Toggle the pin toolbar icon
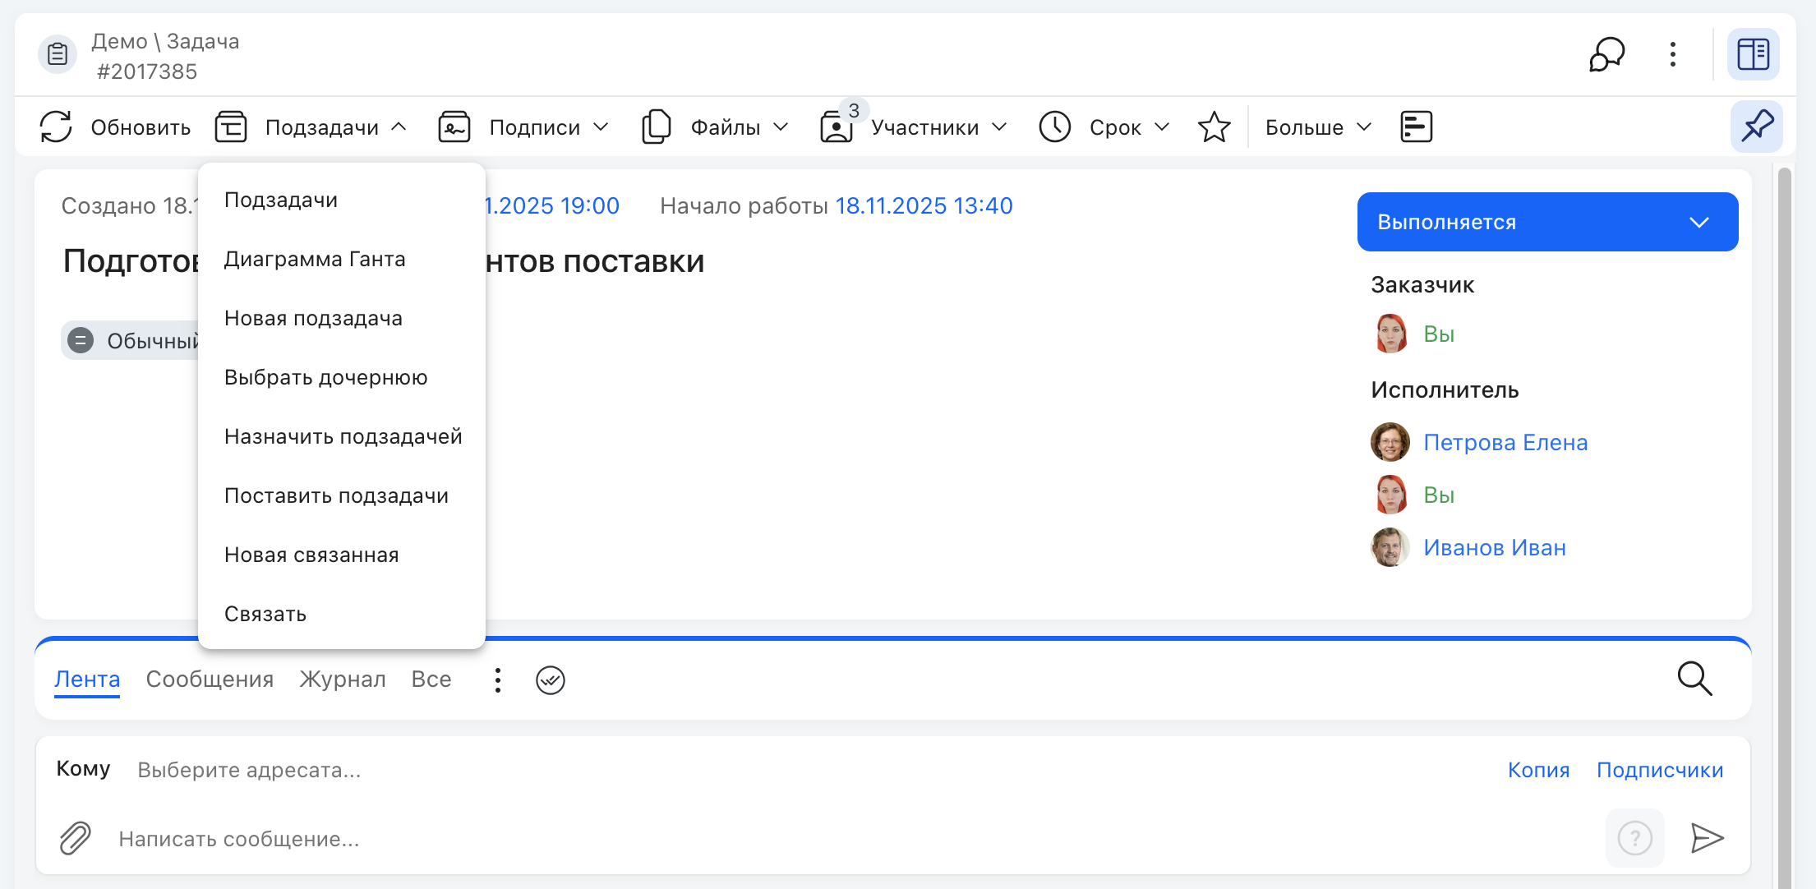The image size is (1816, 889). coord(1757,127)
